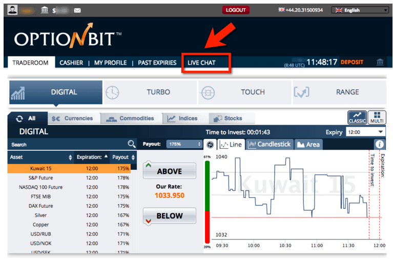The height and width of the screenshot is (260, 393).
Task: Sort by Asset column
Action: (x=41, y=157)
